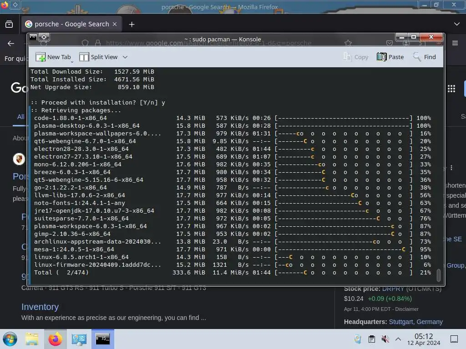Screen dimensions: 466x349
Task: Click the show desktop button in taskbar
Action: click(454, 339)
